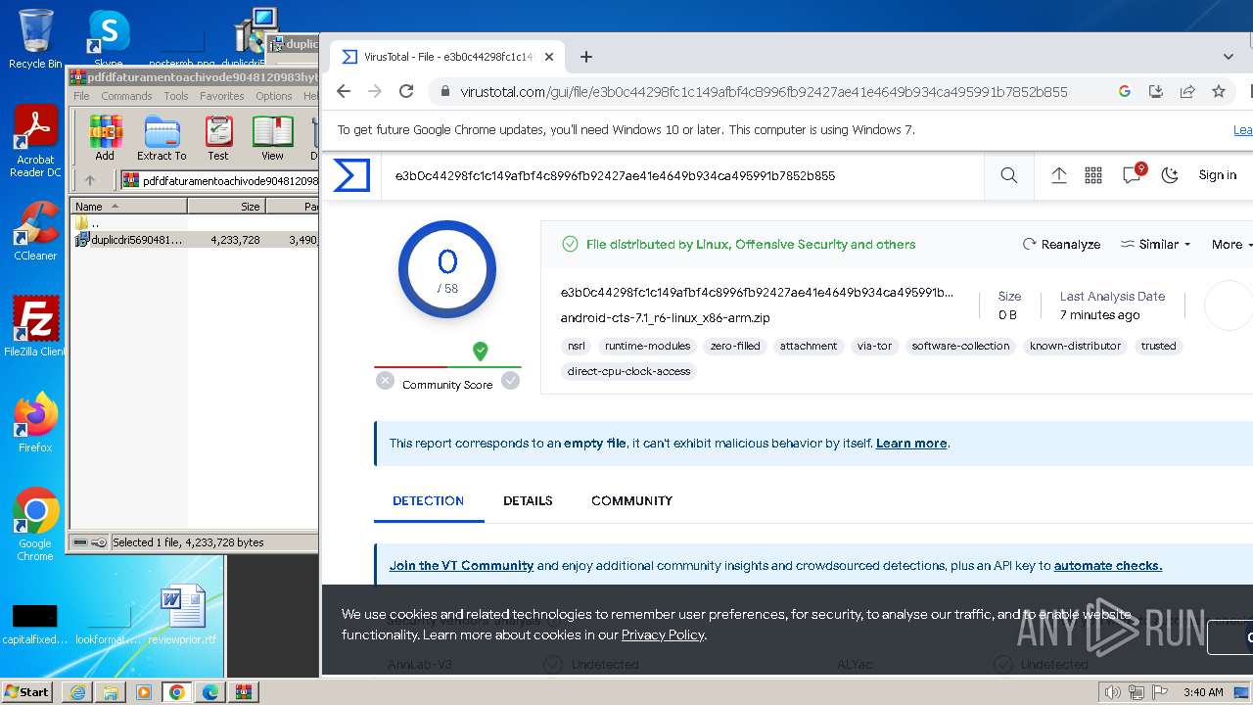Click the Chrome address bar URL
The image size is (1253, 705).
coord(764,91)
